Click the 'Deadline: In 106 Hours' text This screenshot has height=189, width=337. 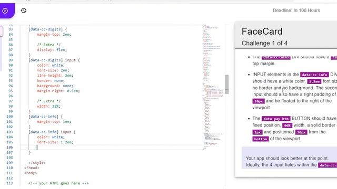(296, 10)
